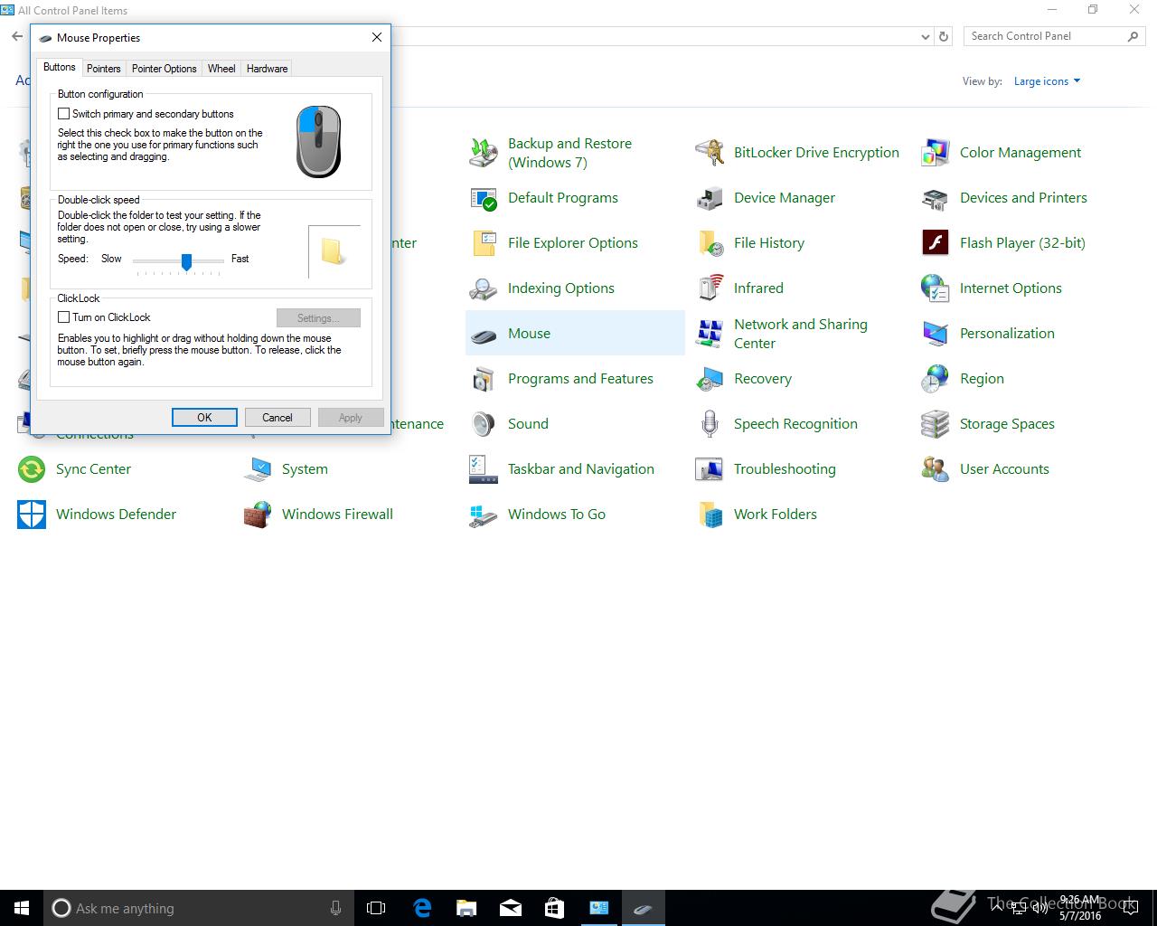Screen dimensions: 1157x926
Task: Confirm with the OK button
Action: [204, 417]
